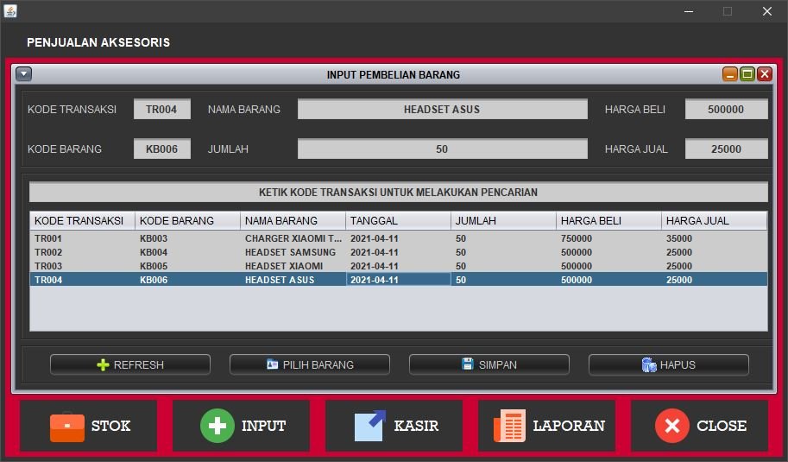
Task: Click the green plus INPUT icon
Action: coord(217,426)
